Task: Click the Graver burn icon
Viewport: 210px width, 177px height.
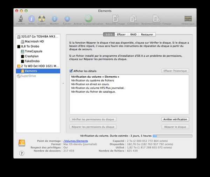Action: coord(42,19)
